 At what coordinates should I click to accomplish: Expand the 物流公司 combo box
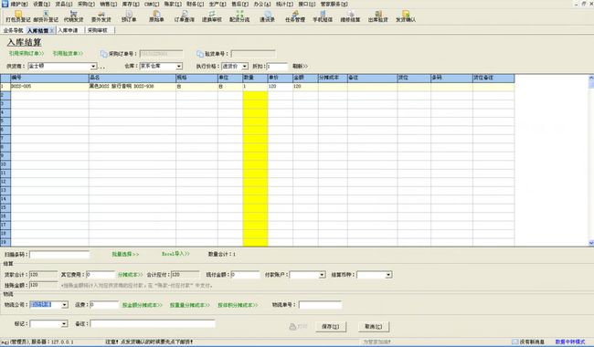coord(64,305)
